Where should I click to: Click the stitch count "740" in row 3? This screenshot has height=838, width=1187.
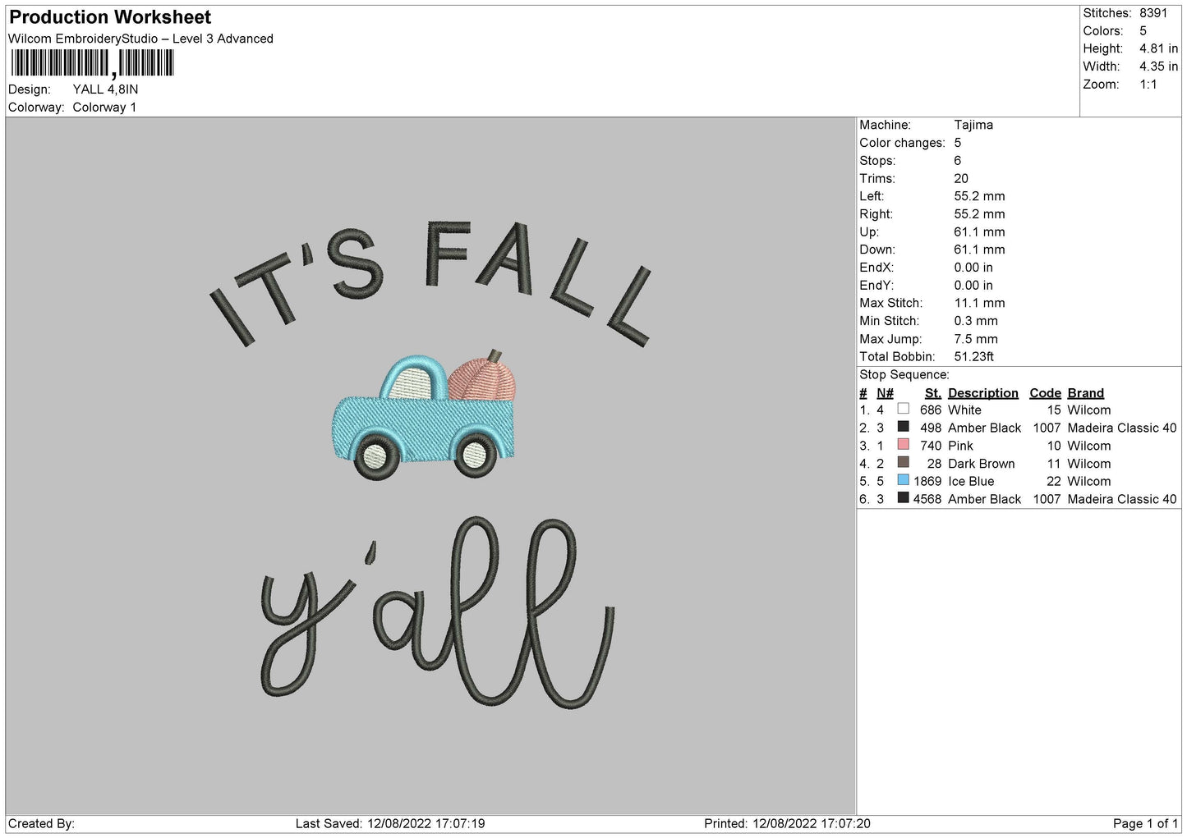[931, 446]
